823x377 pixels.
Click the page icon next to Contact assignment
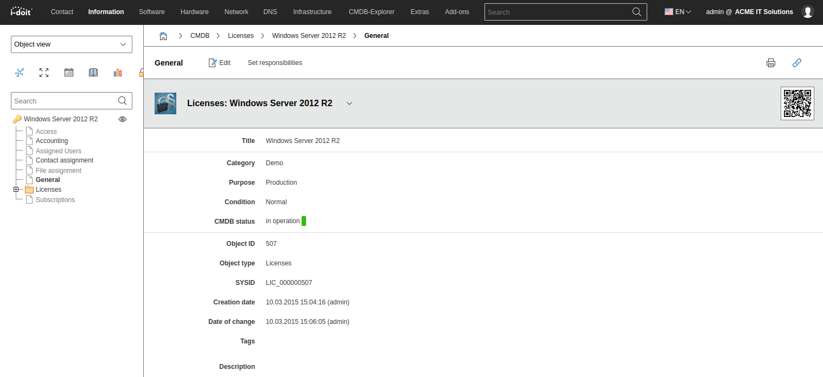[29, 160]
